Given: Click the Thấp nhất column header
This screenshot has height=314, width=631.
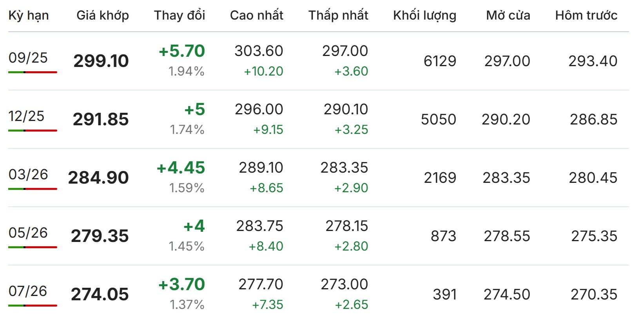Looking at the screenshot, I should [338, 15].
